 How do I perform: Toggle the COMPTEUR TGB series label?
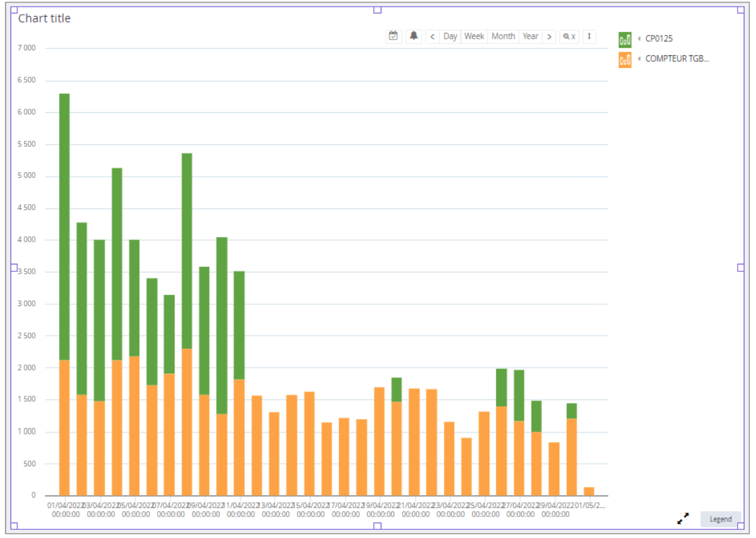coord(677,59)
